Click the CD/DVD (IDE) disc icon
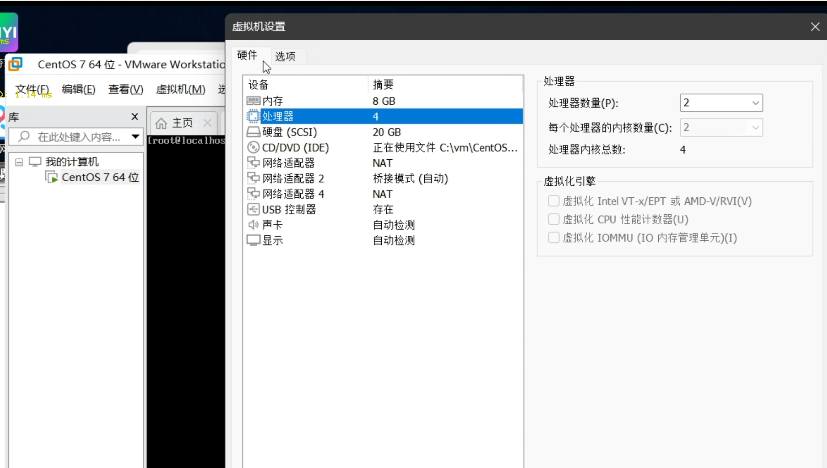 (253, 147)
